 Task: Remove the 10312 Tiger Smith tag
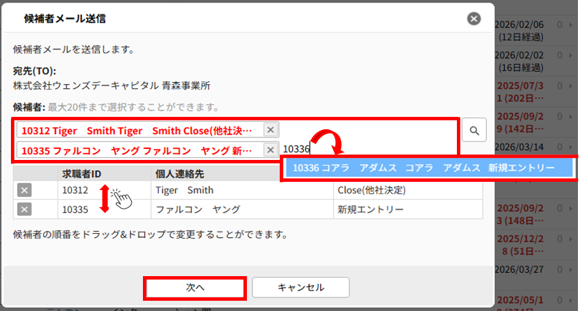270,130
